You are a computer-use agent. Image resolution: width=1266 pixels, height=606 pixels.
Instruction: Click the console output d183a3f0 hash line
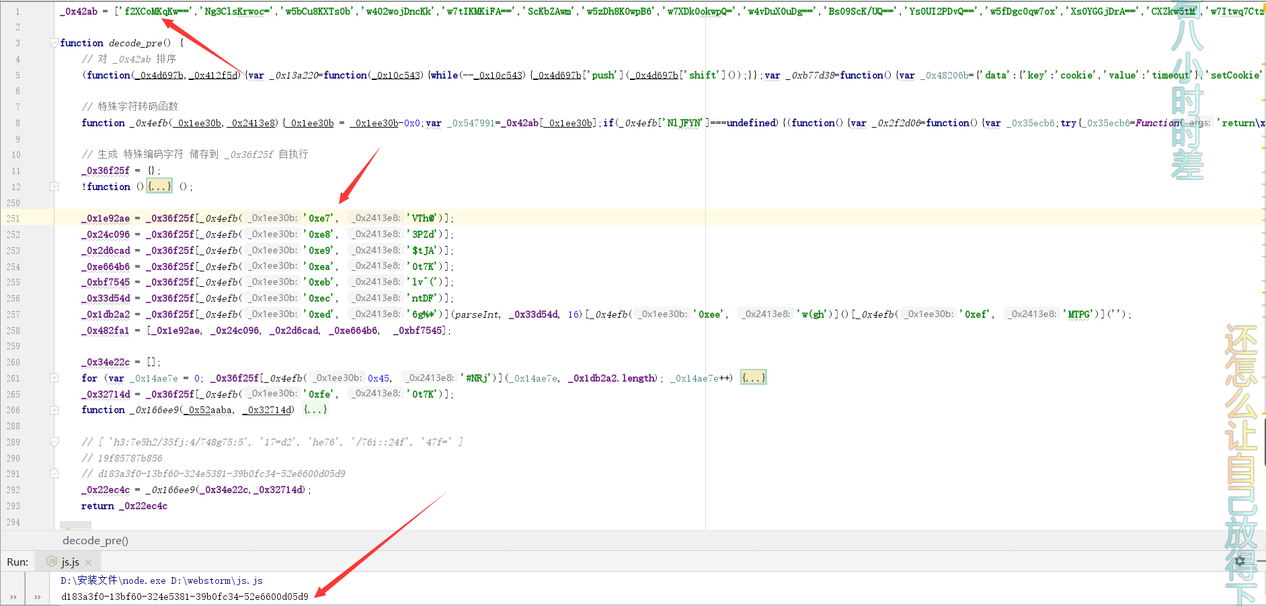coord(185,597)
